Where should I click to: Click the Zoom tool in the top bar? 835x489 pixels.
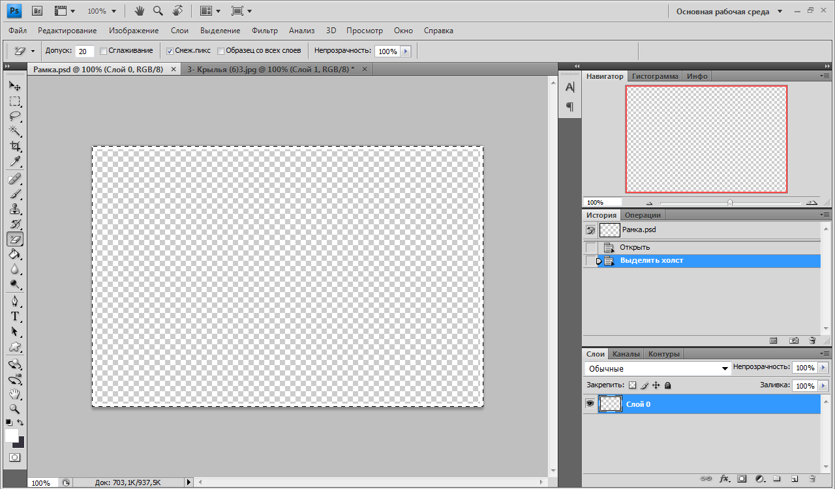point(158,11)
